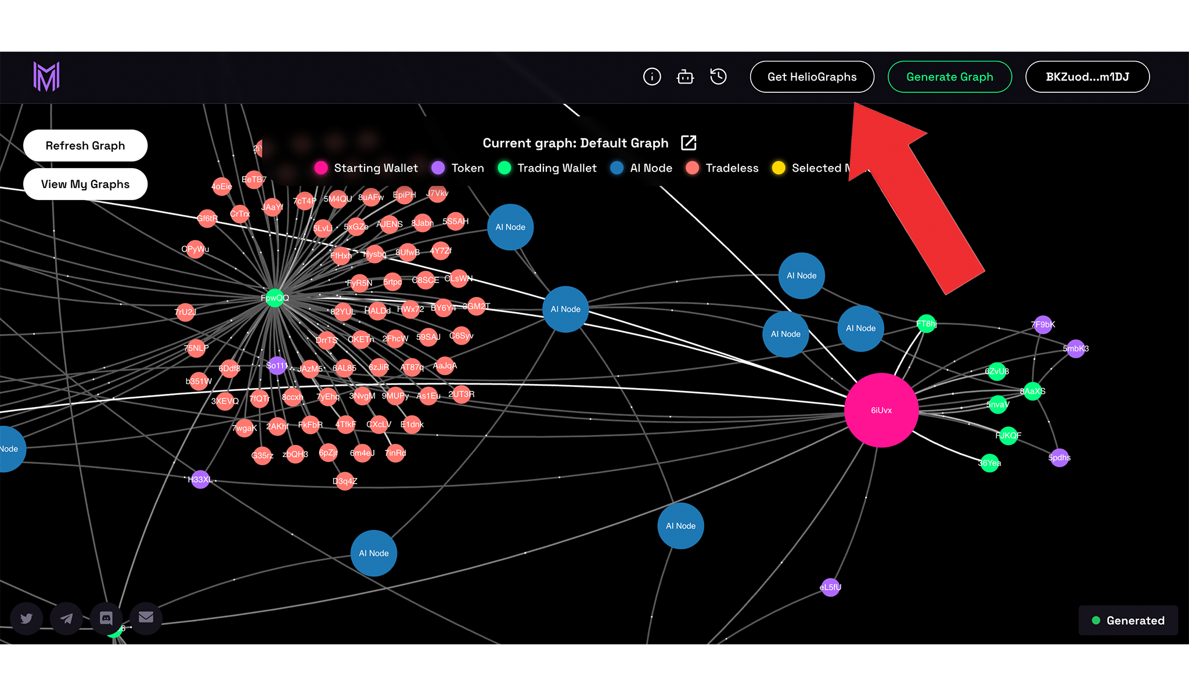
Task: Select the purple H33XL token node
Action: pos(200,479)
